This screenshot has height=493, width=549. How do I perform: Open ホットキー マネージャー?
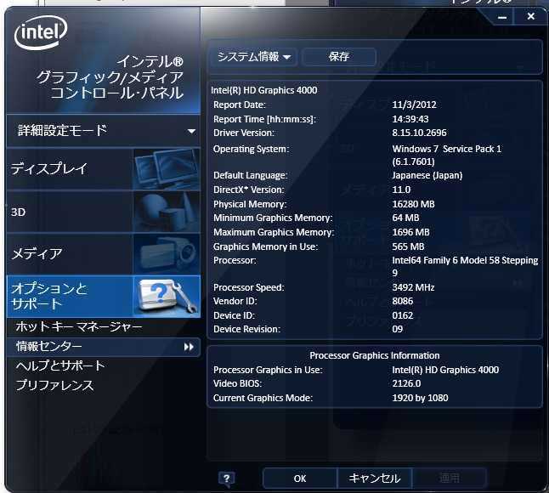pos(79,326)
